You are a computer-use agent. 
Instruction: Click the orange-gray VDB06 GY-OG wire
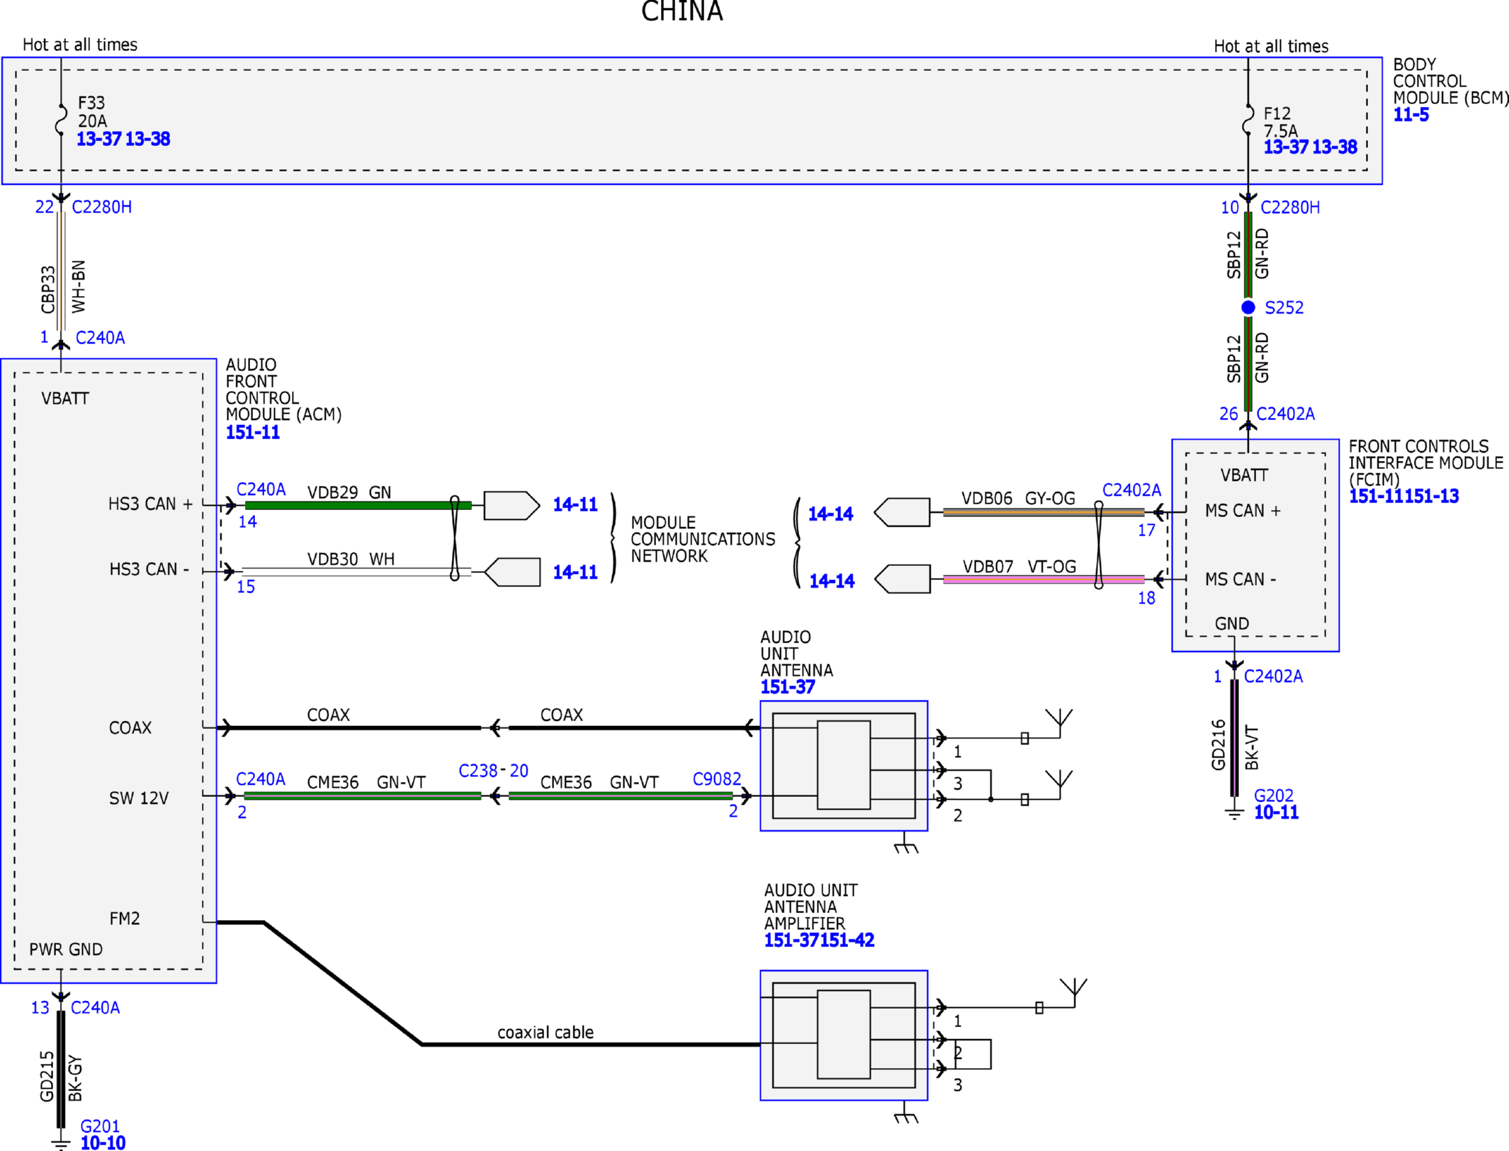coord(1044,512)
